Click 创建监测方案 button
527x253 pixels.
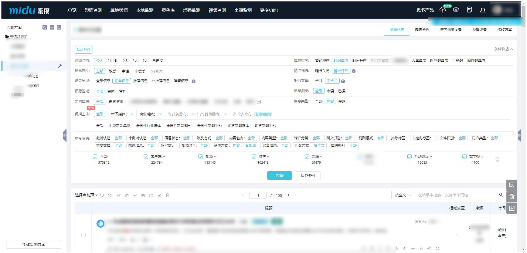click(x=34, y=244)
